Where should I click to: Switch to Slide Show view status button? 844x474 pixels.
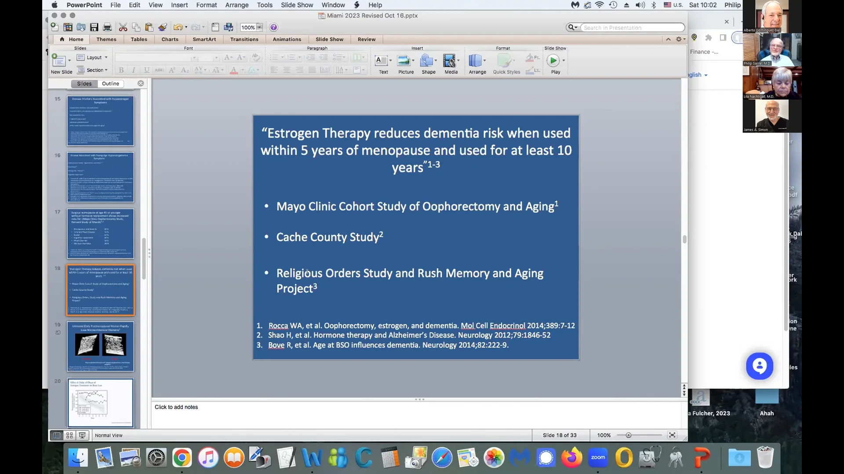(x=82, y=435)
